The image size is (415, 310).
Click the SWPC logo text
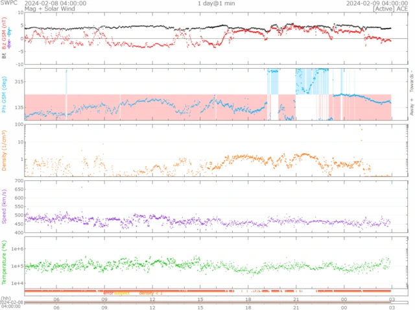8,3
